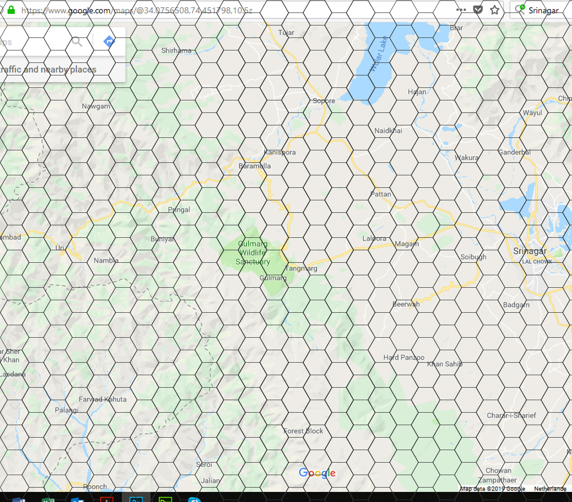Click the Tujar label on the map
572x502 pixels.
(x=286, y=33)
